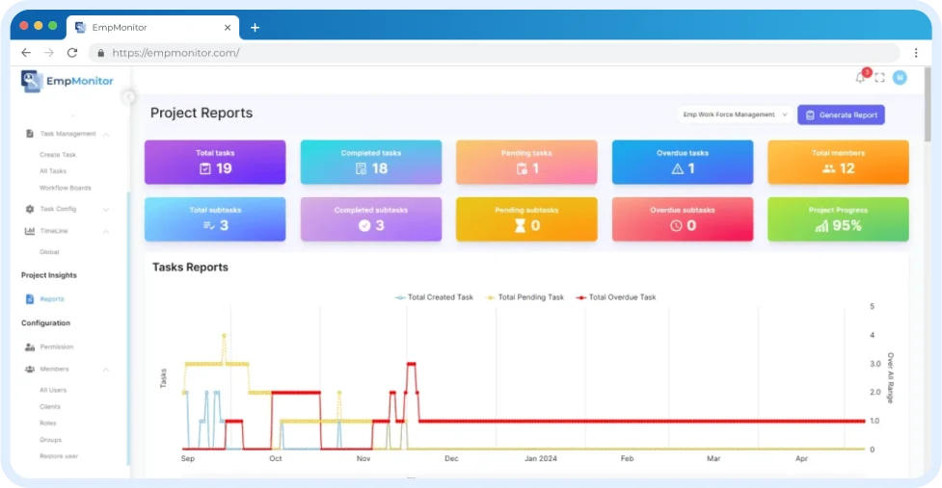Click the fullscreen expand icon

coord(879,78)
